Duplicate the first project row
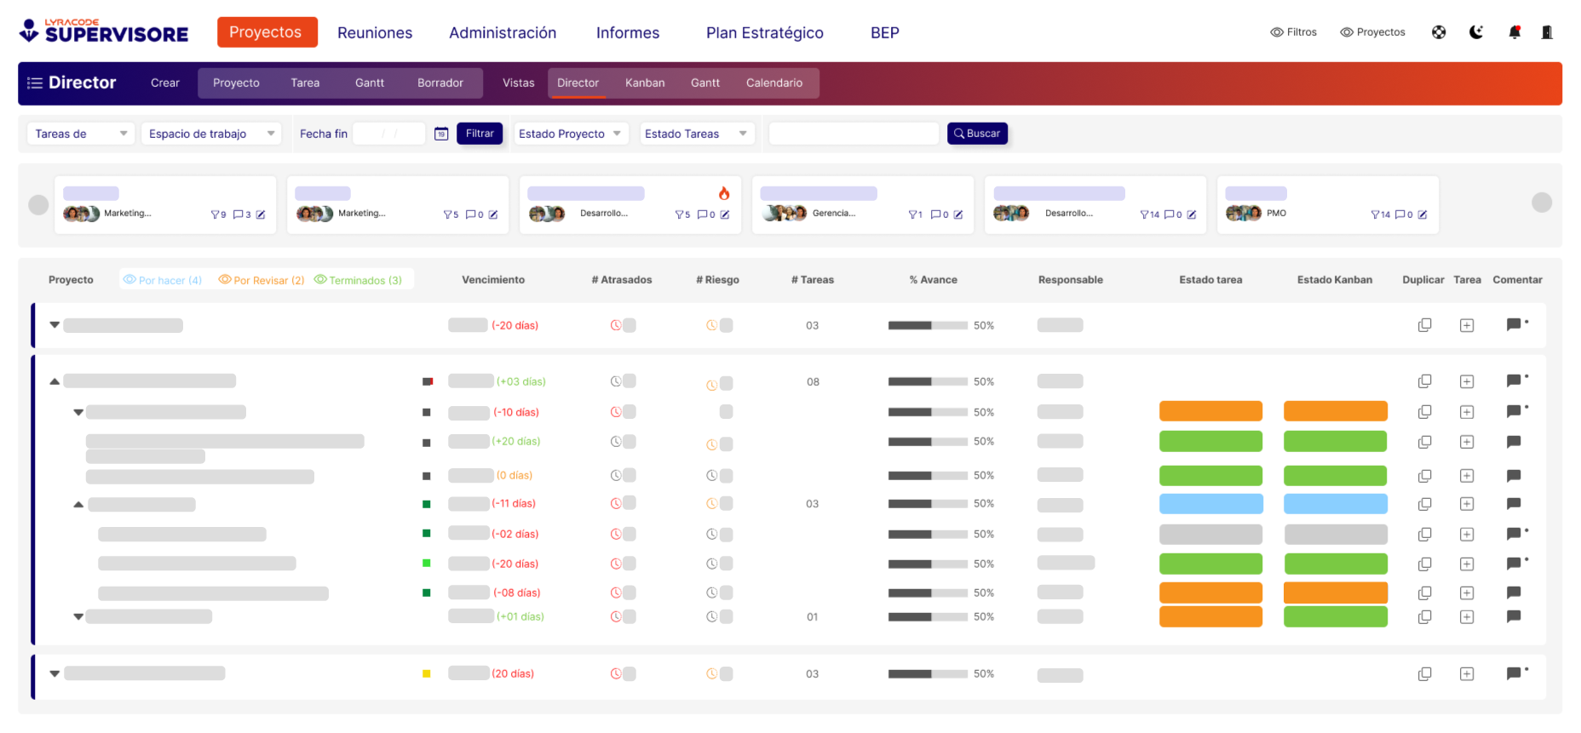This screenshot has width=1581, height=733. point(1424,325)
